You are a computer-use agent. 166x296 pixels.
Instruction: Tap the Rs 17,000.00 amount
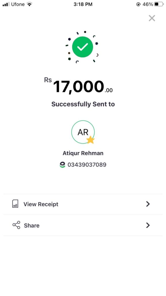tap(78, 86)
